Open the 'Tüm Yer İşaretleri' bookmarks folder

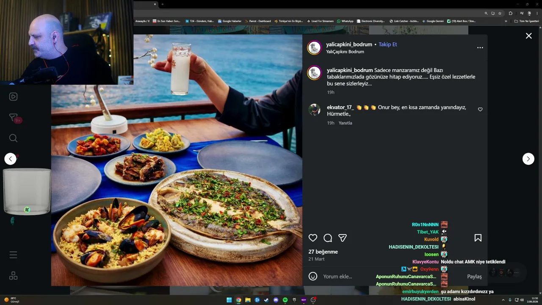(527, 21)
